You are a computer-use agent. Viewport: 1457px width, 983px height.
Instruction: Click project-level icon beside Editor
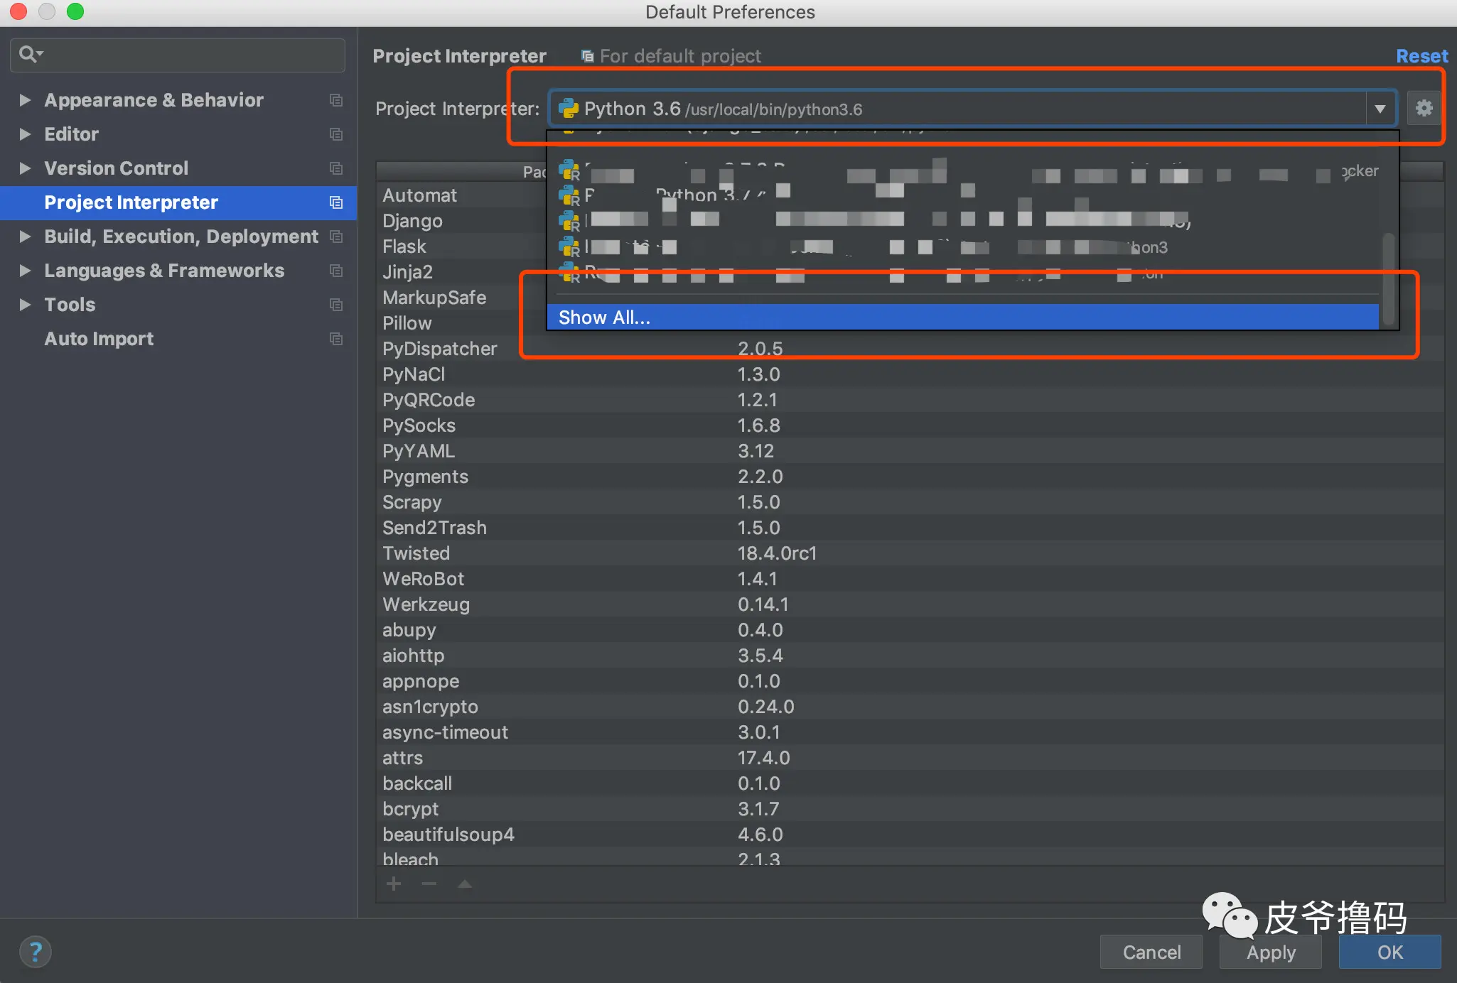[336, 134]
